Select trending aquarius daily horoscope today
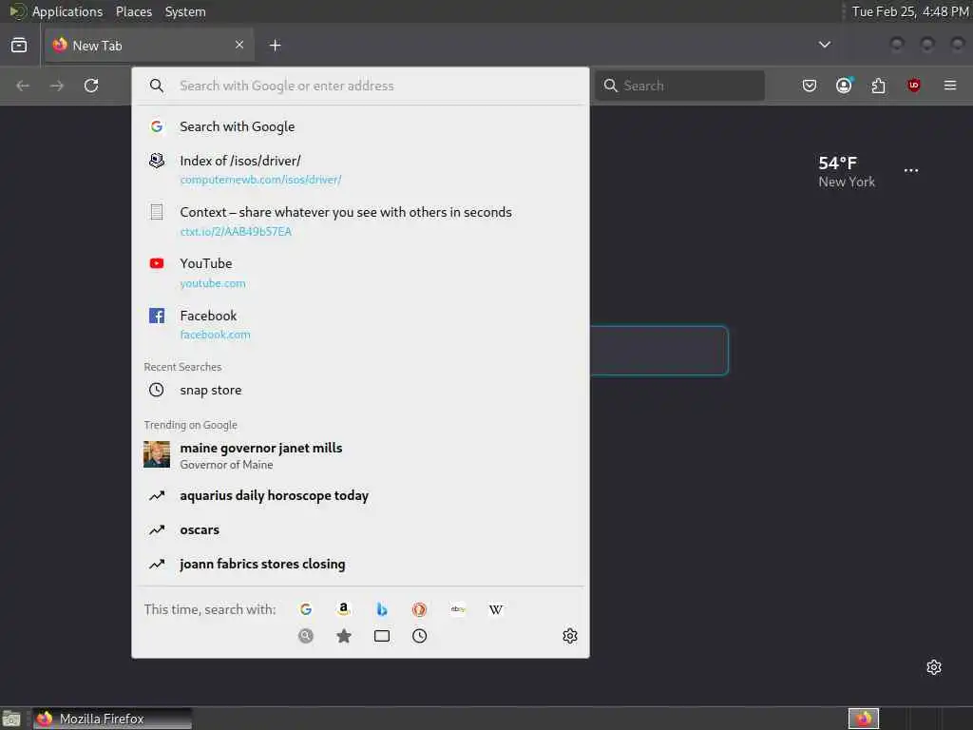 [360, 495]
